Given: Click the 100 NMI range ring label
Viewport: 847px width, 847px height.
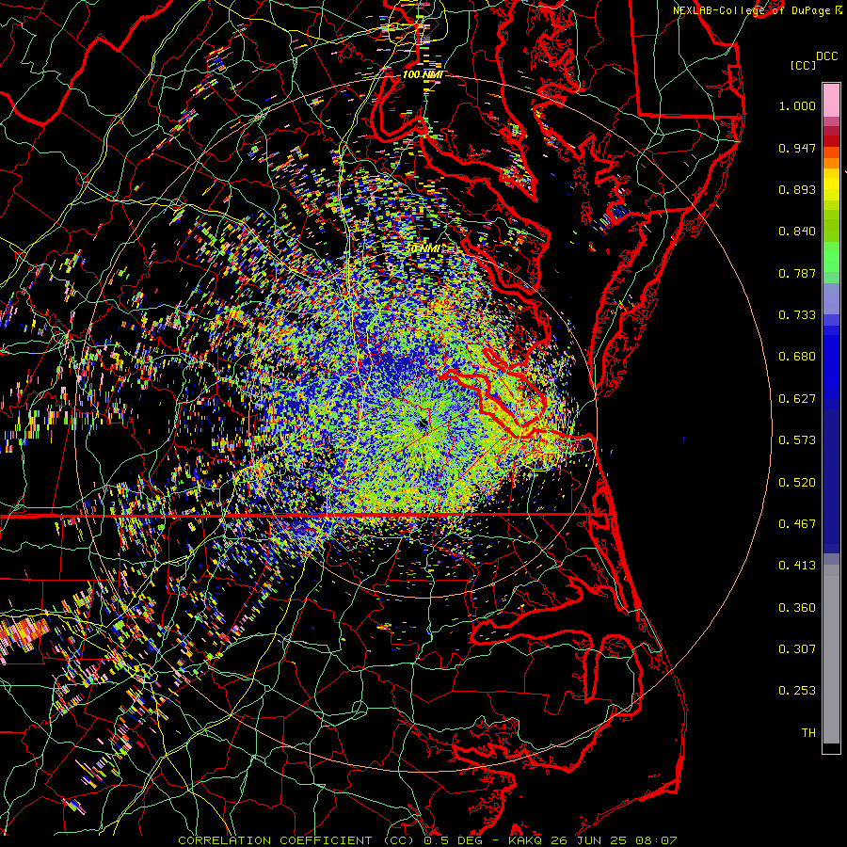Looking at the screenshot, I should point(423,74).
